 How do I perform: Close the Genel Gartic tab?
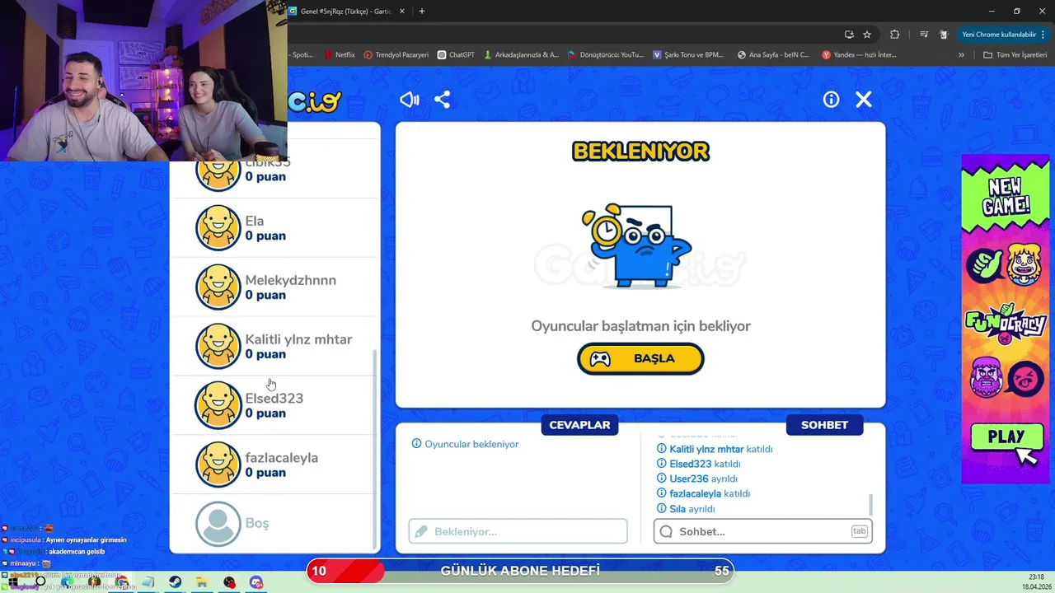[402, 12]
